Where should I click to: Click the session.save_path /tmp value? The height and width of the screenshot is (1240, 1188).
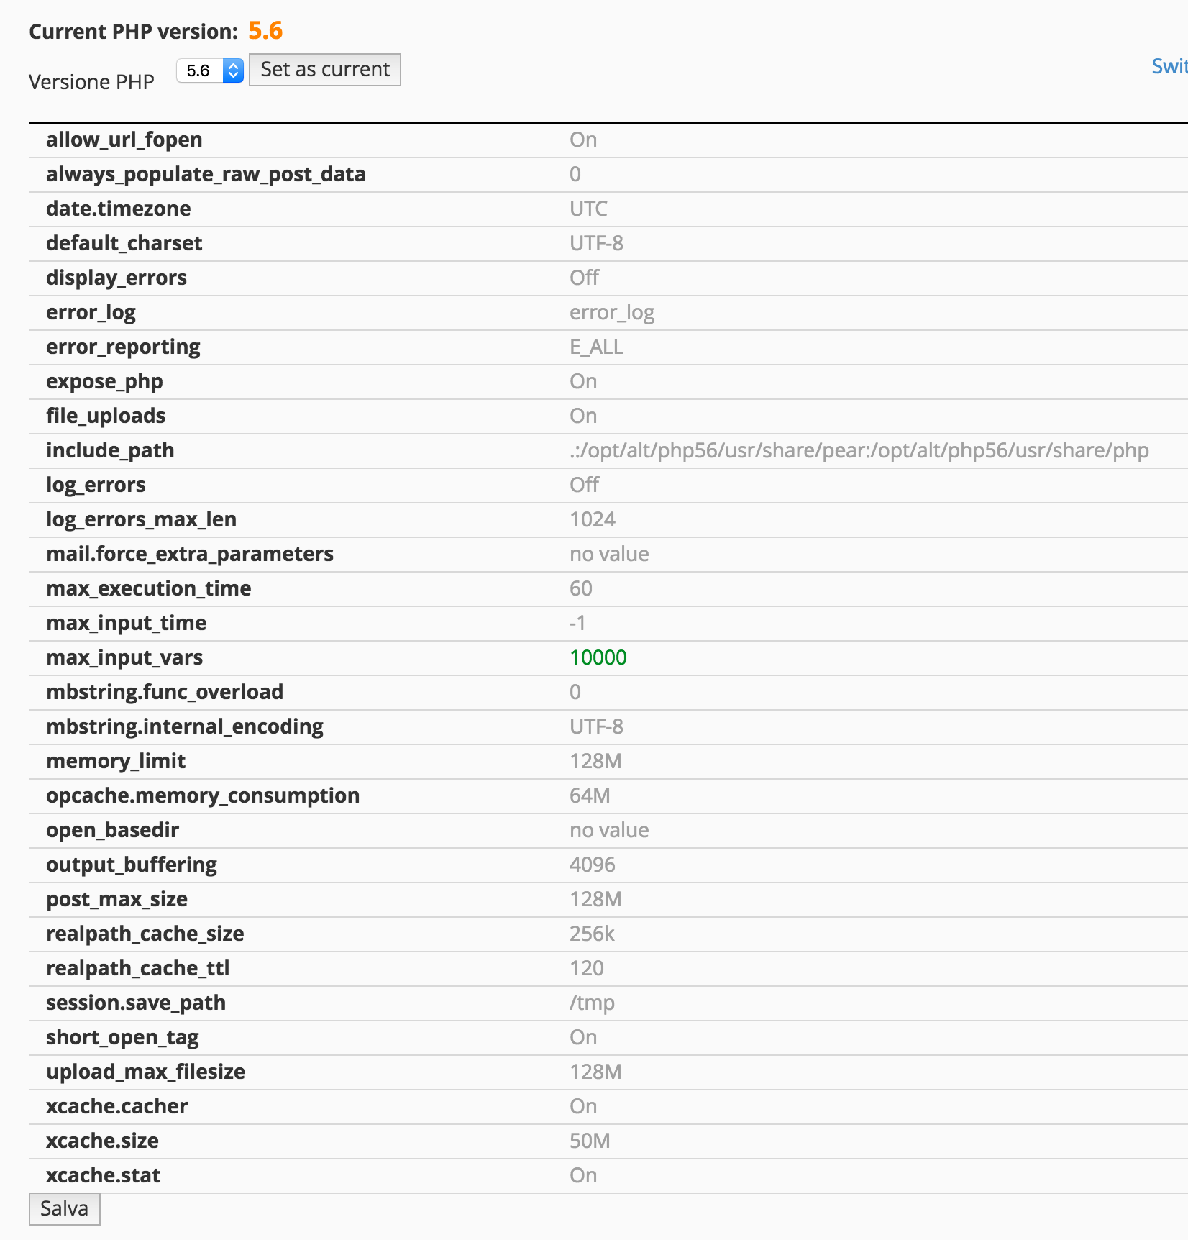592,1003
